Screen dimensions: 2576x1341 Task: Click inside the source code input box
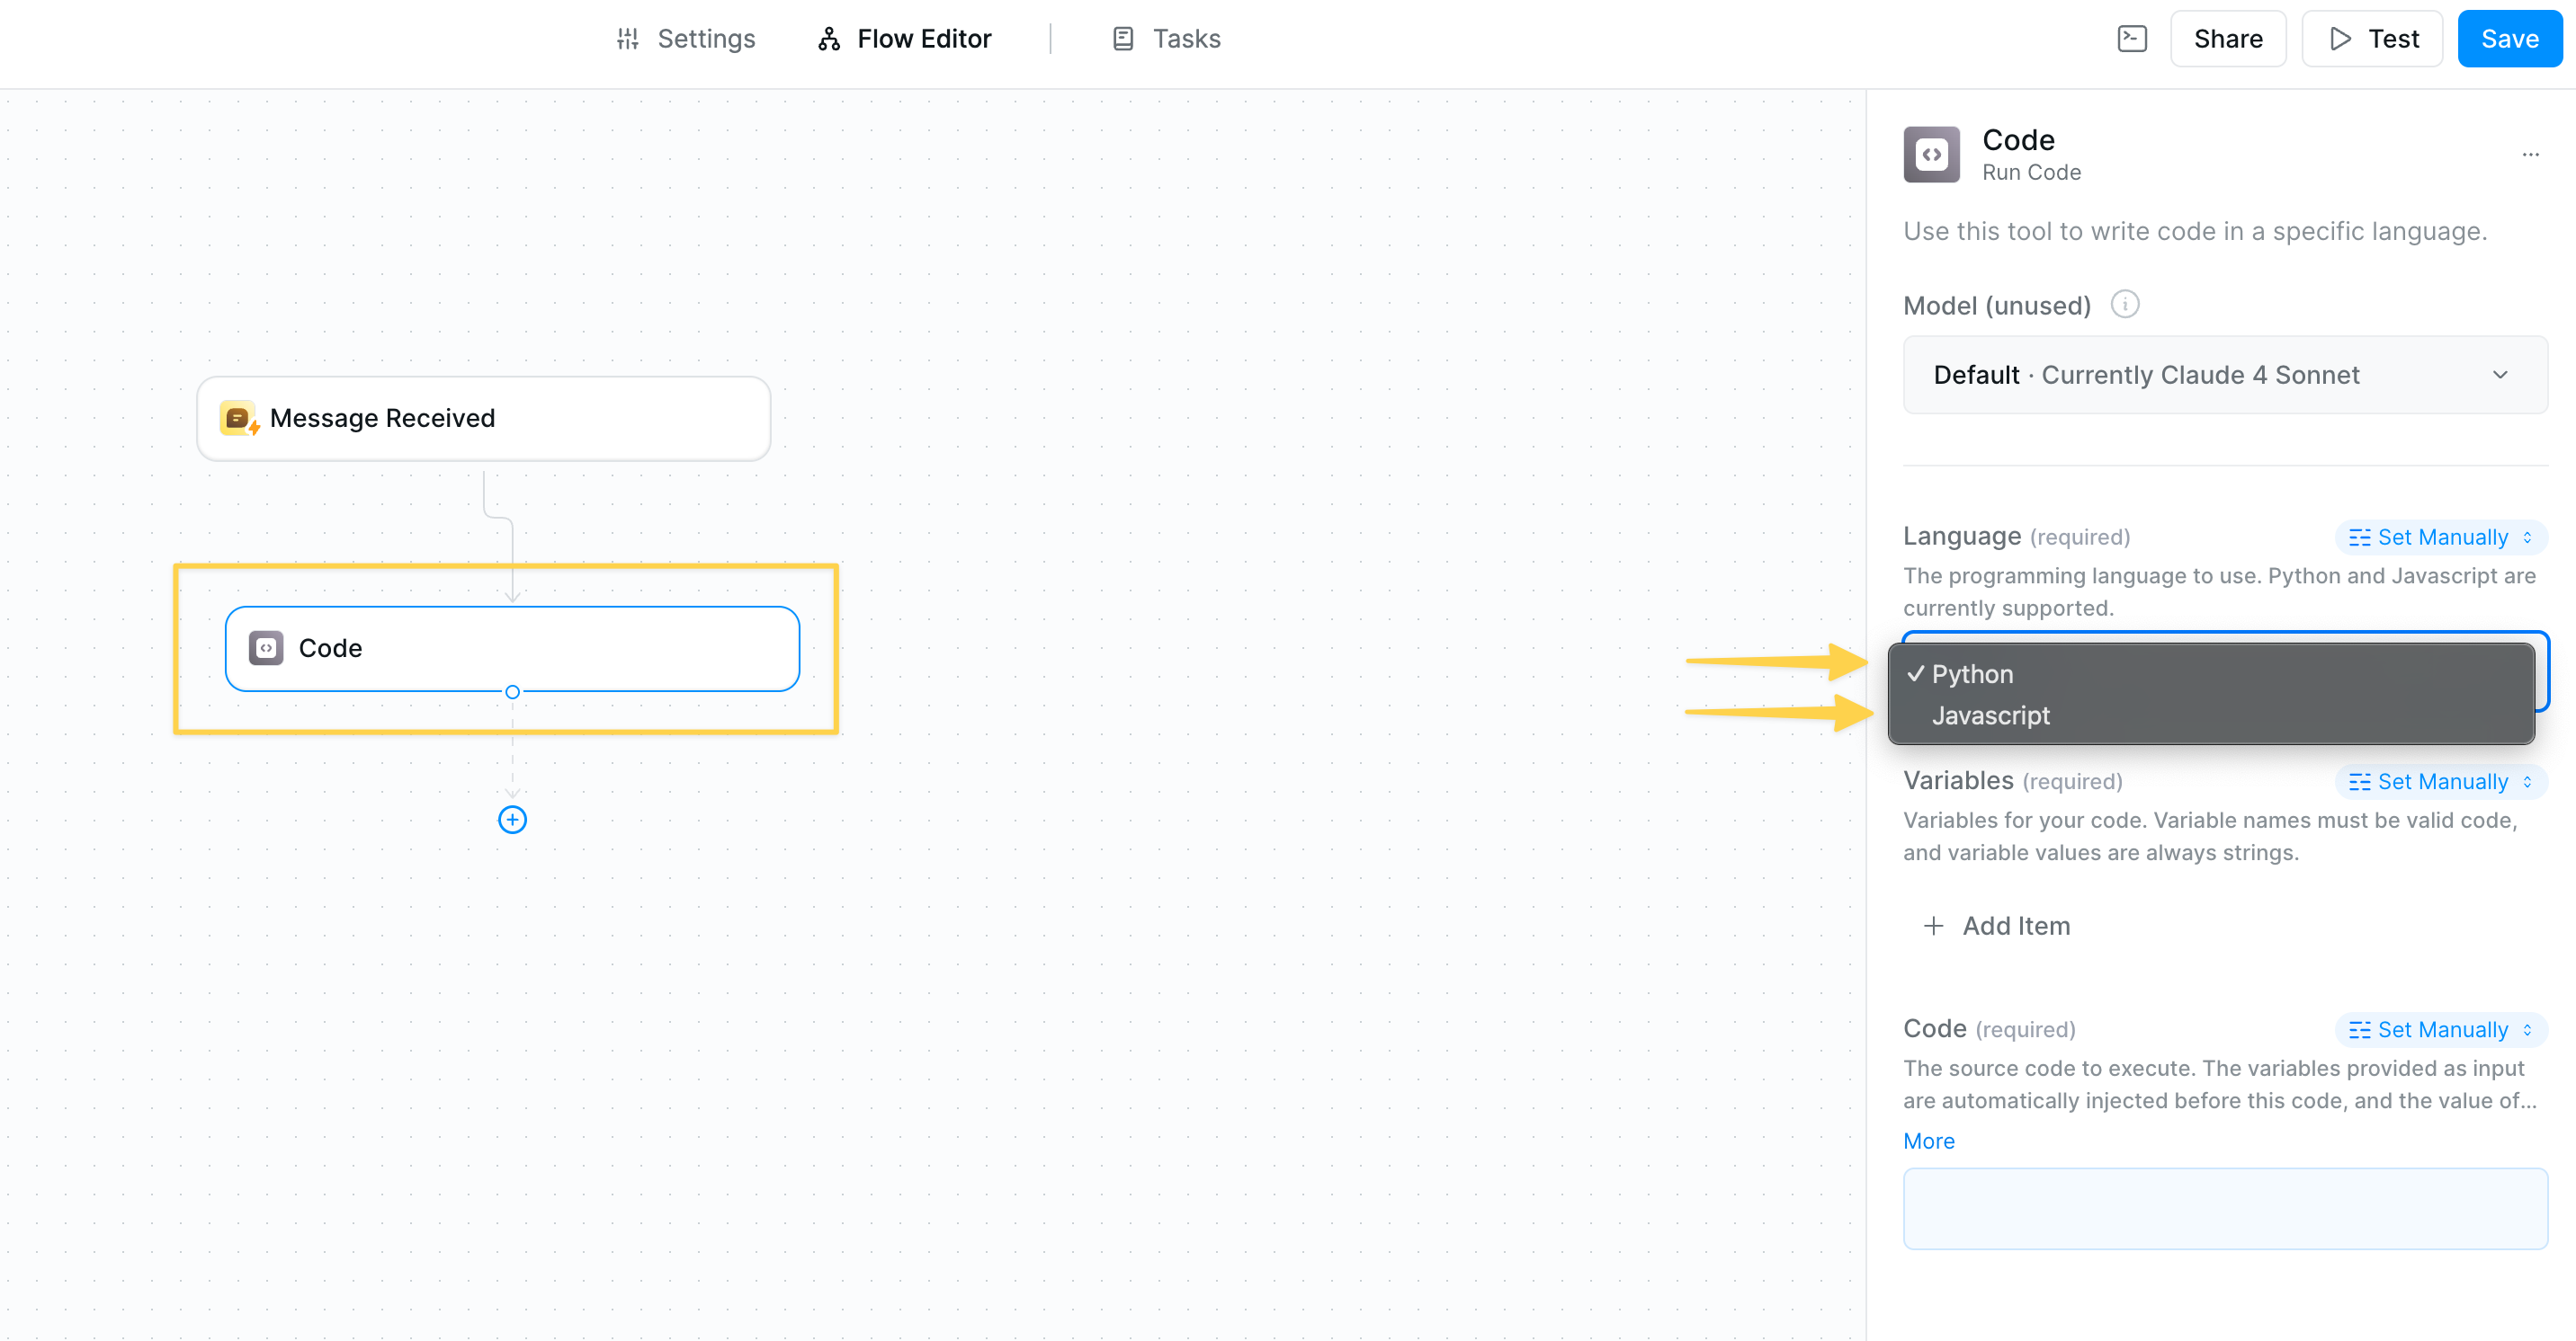2224,1208
